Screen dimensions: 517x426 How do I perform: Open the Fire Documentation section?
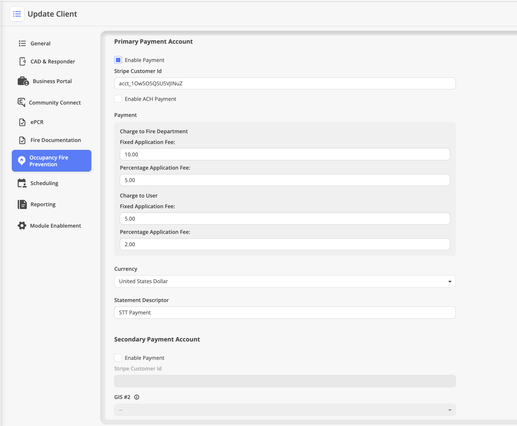[x=55, y=140]
